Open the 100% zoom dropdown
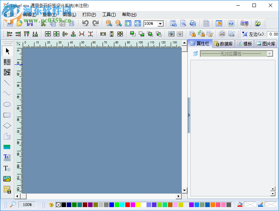The height and width of the screenshot is (211, 279). (160, 23)
